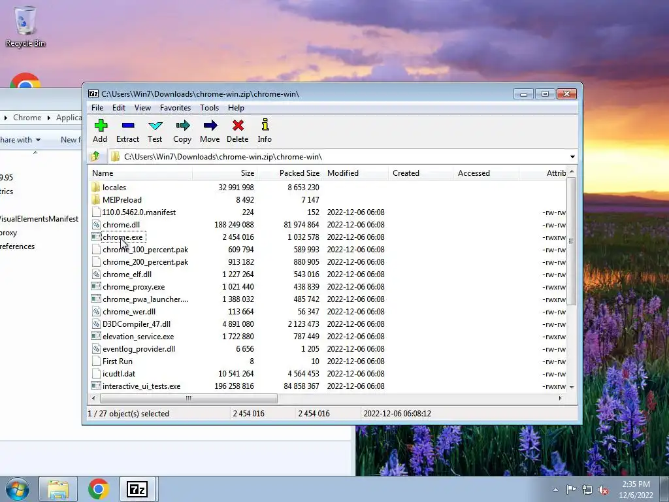The image size is (669, 502).
Task: Click the Action Center flag tray icon
Action: pyautogui.click(x=571, y=489)
